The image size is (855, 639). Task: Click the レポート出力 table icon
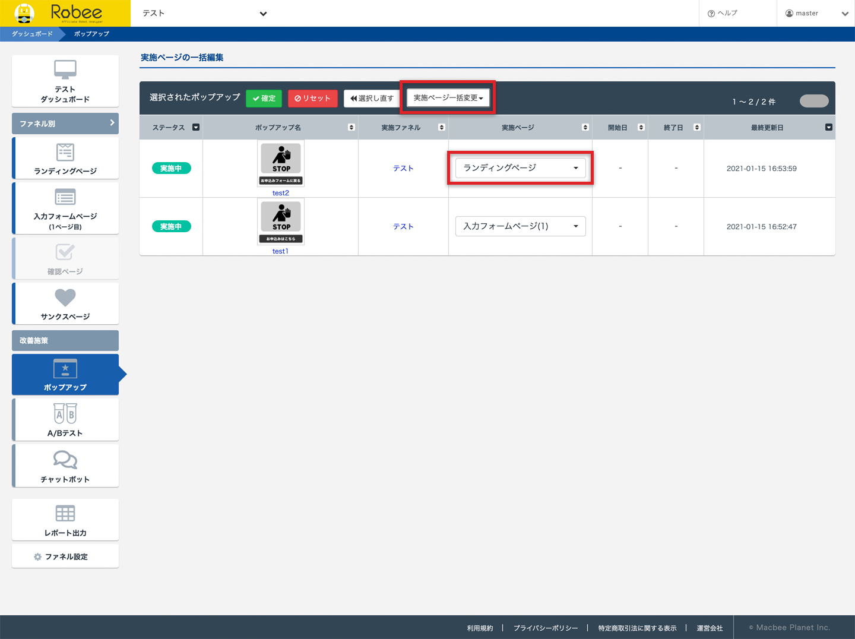click(65, 514)
